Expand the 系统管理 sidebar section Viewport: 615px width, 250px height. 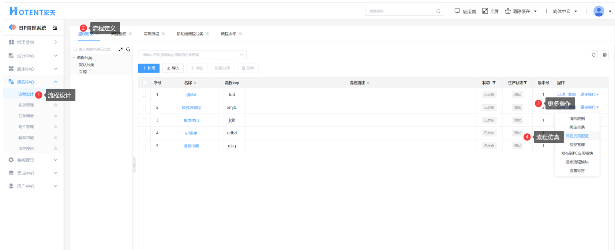pos(33,160)
